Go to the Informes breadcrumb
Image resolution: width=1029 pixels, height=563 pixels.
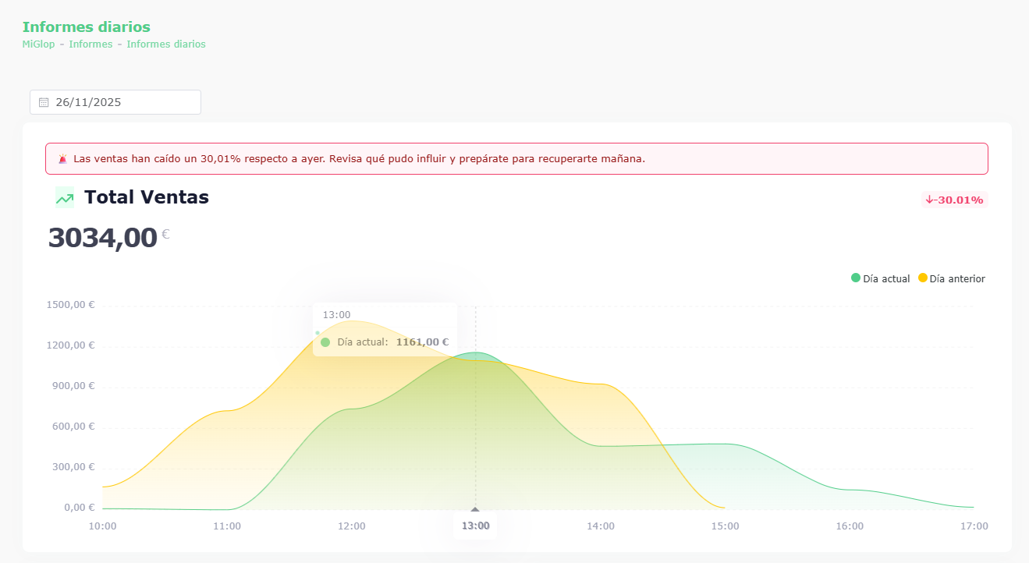[x=90, y=44]
